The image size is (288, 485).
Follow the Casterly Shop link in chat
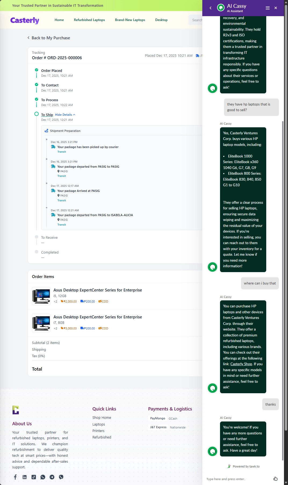coord(241,364)
